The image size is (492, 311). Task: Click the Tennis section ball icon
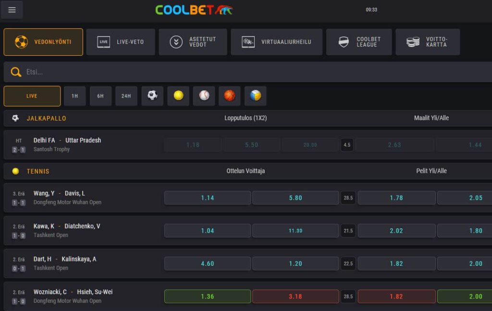[15, 171]
